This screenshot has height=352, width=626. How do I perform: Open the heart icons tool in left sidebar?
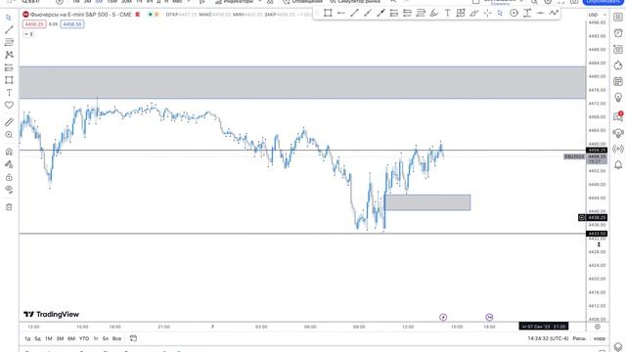tap(9, 106)
